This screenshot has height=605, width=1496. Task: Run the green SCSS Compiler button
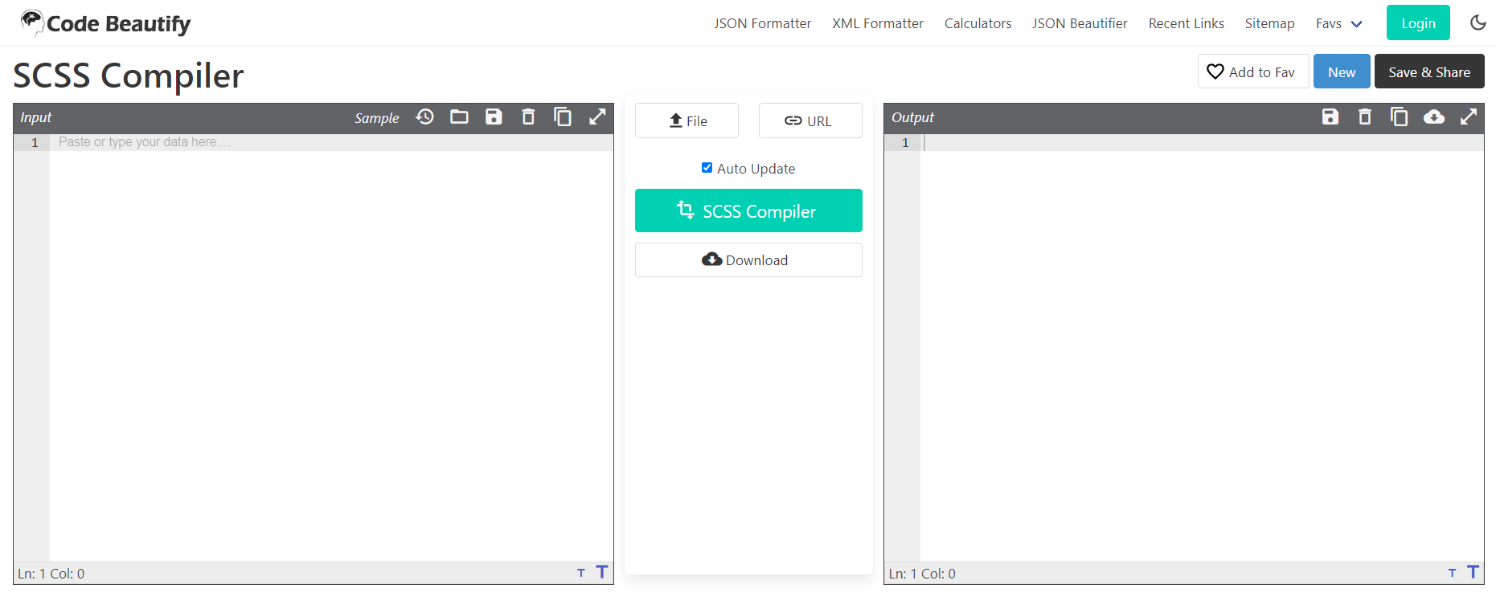pyautogui.click(x=748, y=211)
